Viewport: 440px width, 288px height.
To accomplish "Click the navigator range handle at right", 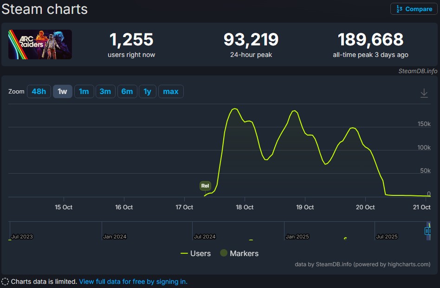I will 427,231.
